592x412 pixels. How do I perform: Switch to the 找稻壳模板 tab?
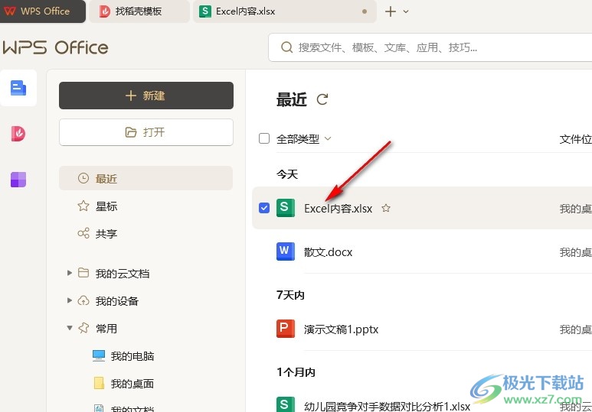pyautogui.click(x=139, y=11)
